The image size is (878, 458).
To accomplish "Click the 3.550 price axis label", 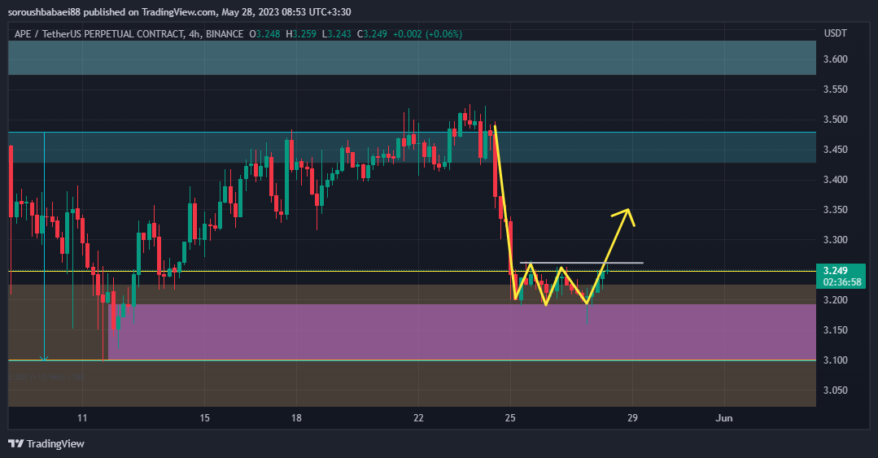I will (836, 89).
